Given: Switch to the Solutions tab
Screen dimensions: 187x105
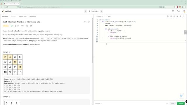Looking at the screenshot, I should pyautogui.click(x=22, y=16).
